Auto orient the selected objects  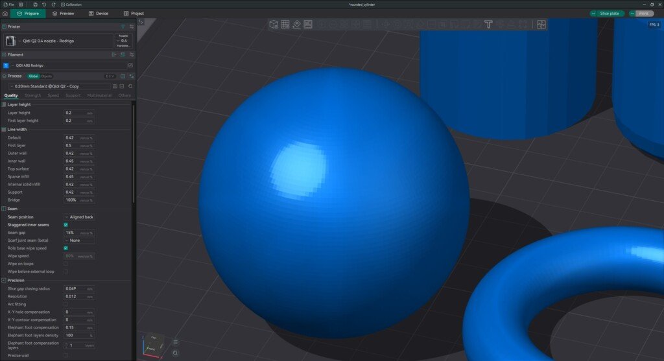[x=296, y=25]
